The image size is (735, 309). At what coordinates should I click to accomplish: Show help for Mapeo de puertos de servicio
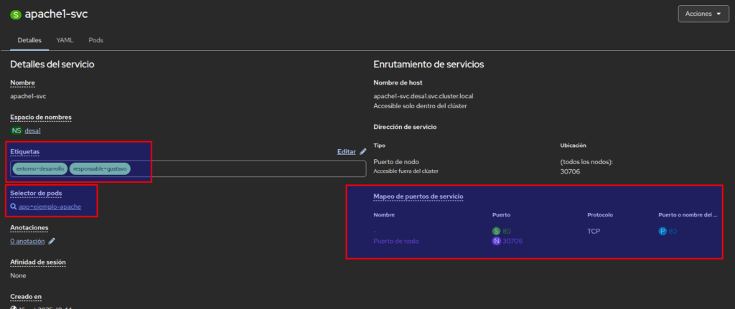tap(418, 196)
